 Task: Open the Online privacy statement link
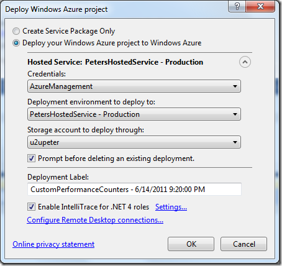[x=53, y=244]
